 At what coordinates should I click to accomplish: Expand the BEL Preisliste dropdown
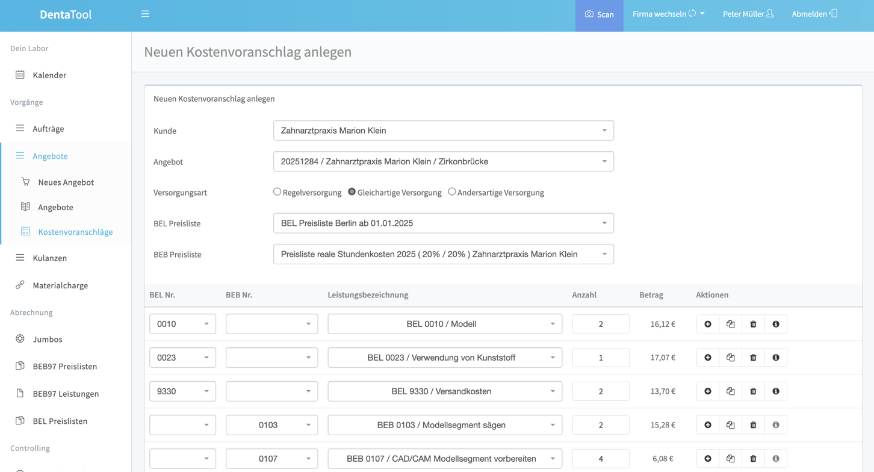pos(443,223)
